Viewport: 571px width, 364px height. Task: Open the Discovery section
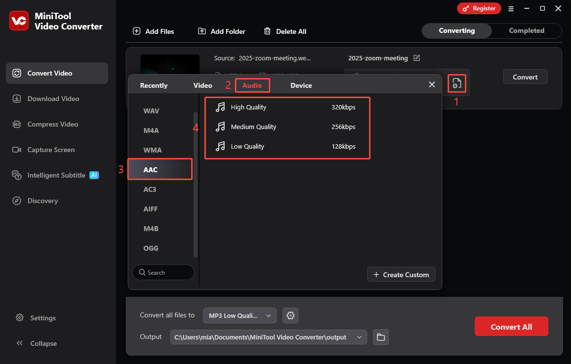click(16, 201)
